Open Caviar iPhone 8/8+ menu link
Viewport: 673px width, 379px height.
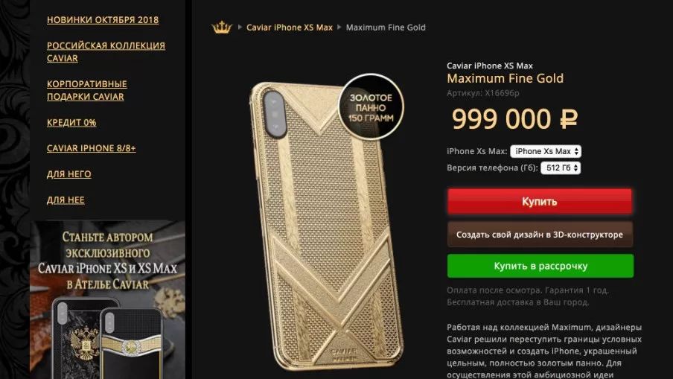(x=91, y=148)
